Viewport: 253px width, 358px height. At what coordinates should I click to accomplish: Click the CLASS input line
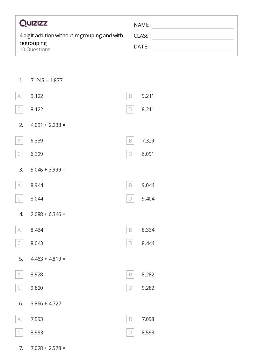coord(193,36)
